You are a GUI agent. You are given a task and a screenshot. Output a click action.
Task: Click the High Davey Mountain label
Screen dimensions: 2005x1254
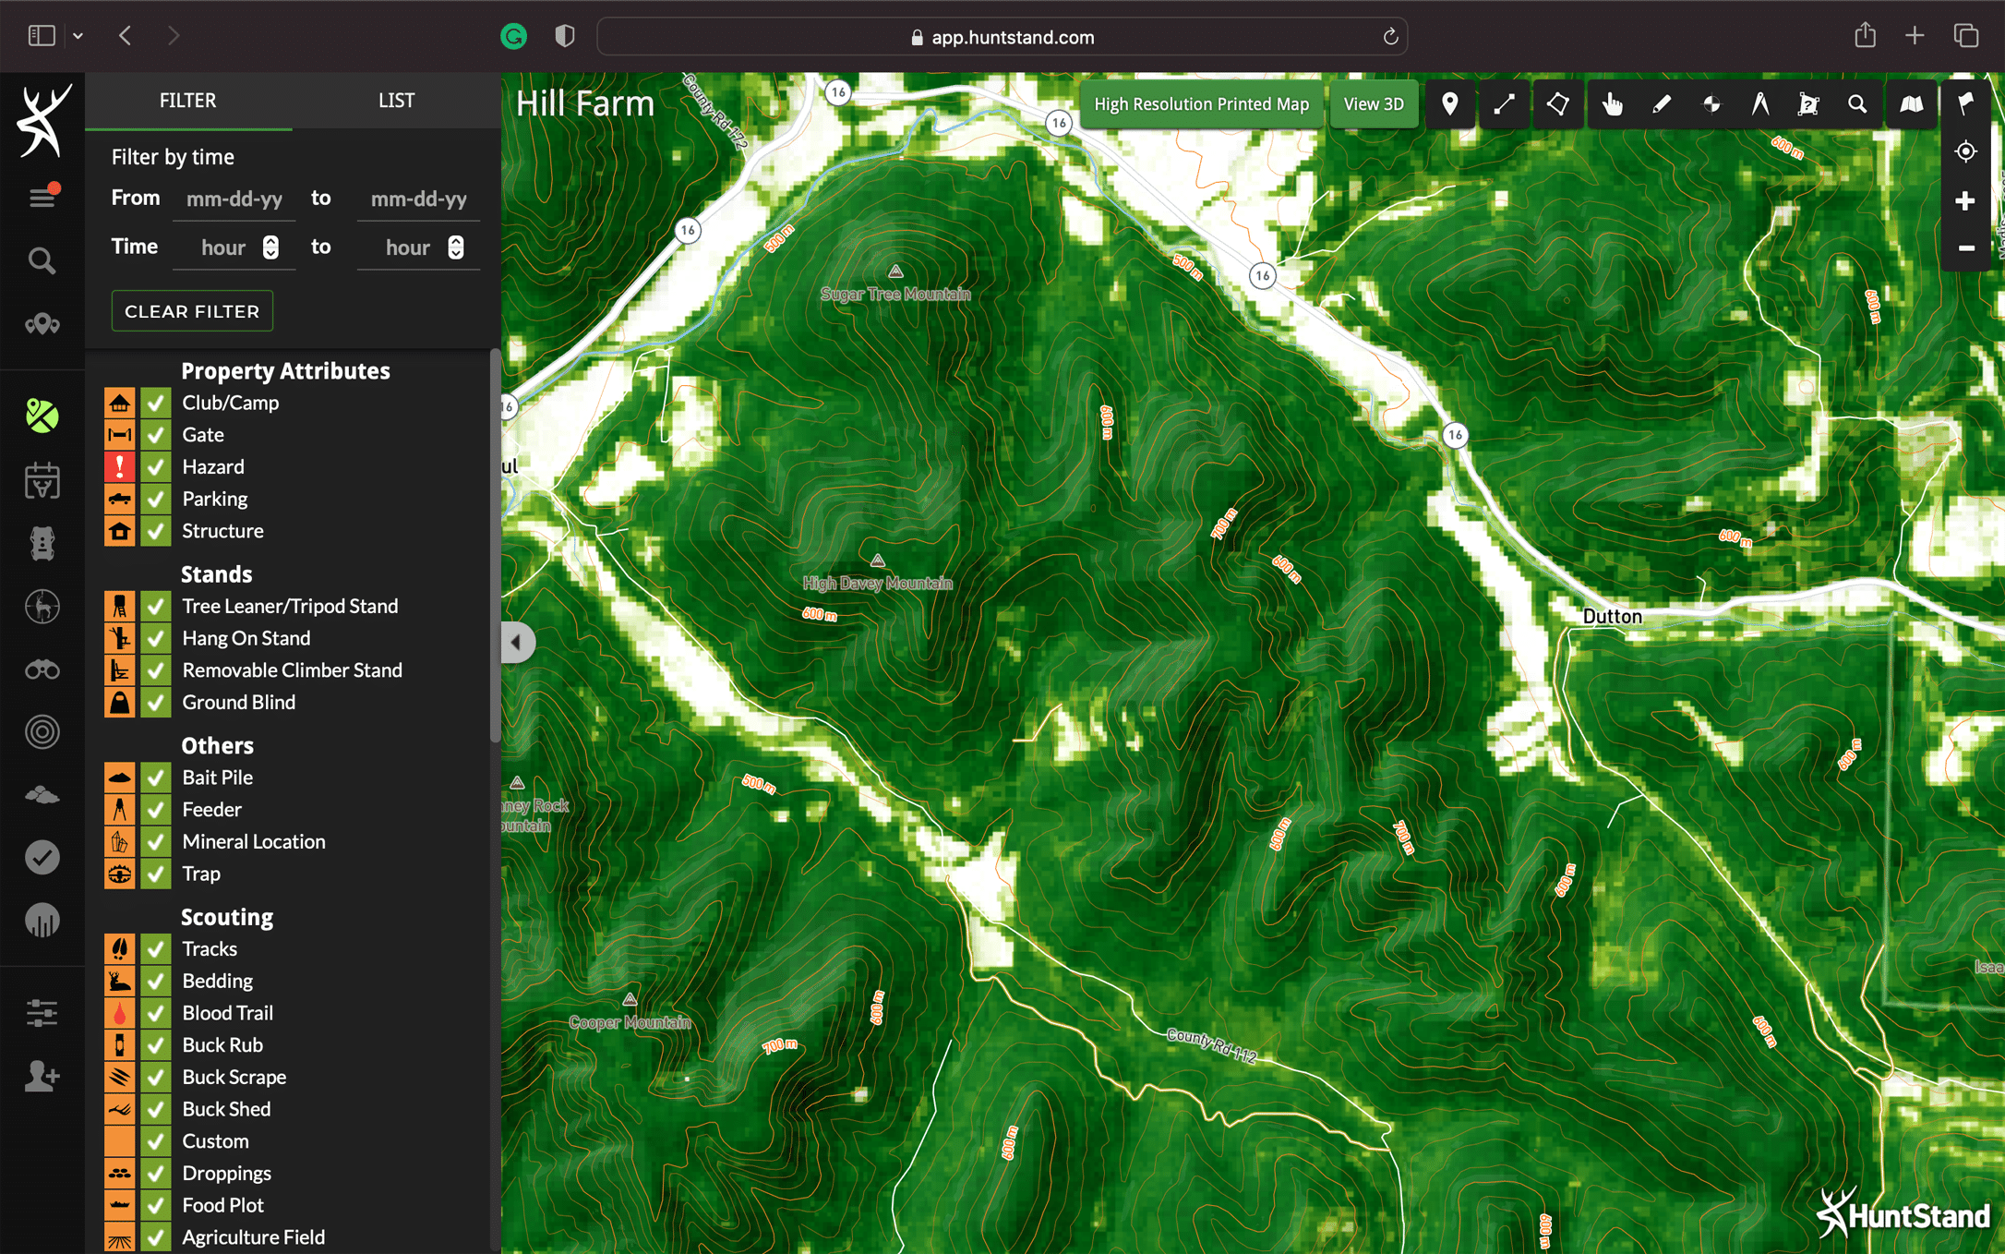(x=877, y=583)
